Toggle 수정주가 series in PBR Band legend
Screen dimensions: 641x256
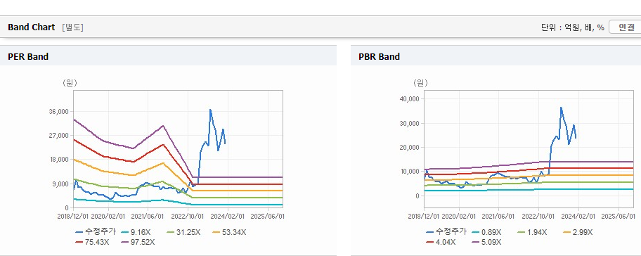(x=446, y=232)
